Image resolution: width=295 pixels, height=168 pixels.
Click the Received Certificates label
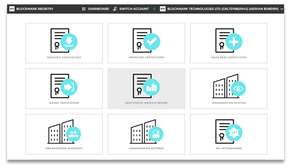(x=64, y=57)
